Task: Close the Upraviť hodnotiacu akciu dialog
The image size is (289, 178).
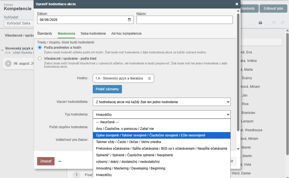Action: pyautogui.click(x=237, y=4)
